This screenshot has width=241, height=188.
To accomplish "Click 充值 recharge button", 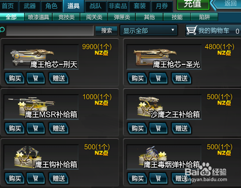I will 193,4.
